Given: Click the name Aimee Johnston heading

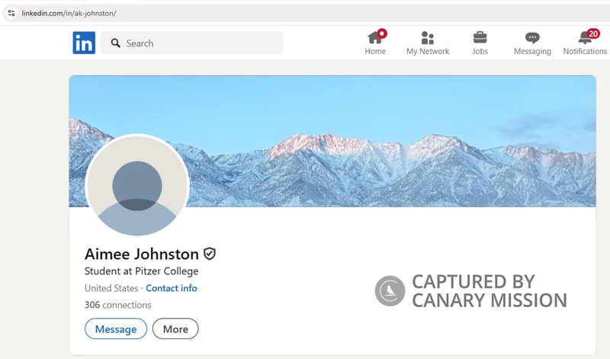Looking at the screenshot, I should tap(142, 254).
